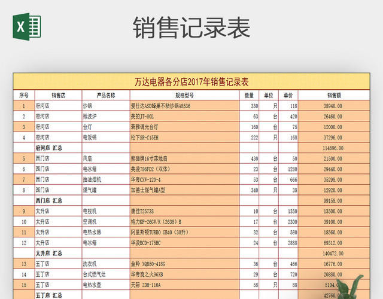The width and height of the screenshot is (383, 299).
Task: Click the green Excel logo icon
Action: (x=27, y=26)
